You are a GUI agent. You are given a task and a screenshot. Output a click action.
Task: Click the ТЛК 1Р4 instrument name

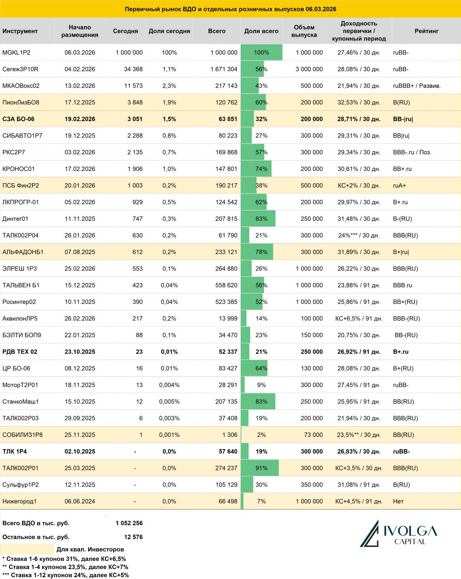pos(15,451)
